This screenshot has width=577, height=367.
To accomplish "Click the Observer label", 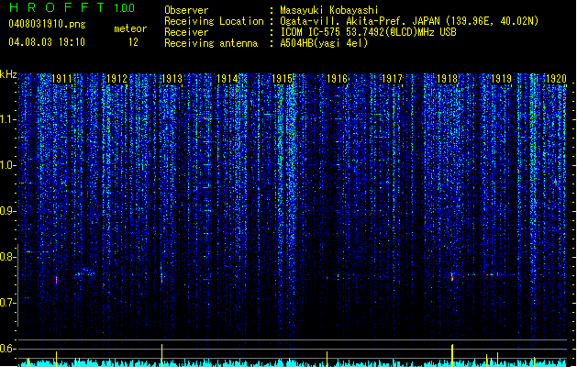I will pos(186,10).
